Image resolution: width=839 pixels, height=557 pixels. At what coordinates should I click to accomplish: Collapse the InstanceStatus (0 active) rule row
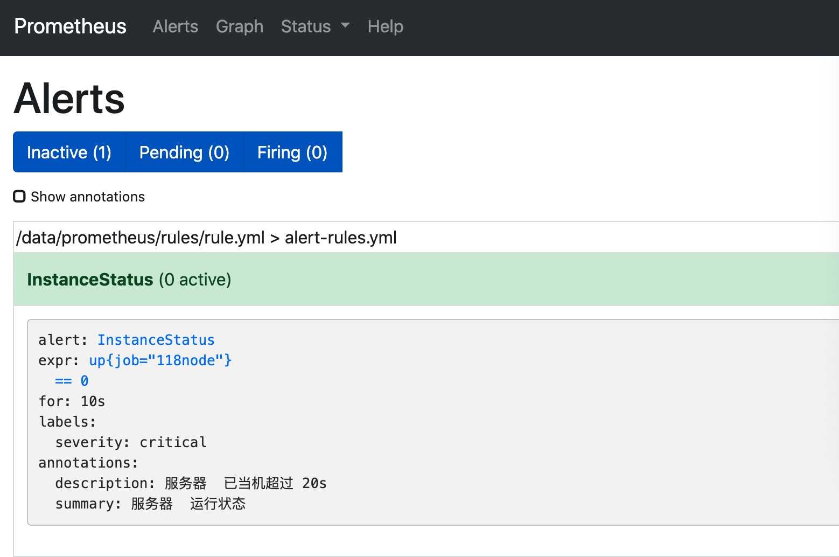point(425,279)
